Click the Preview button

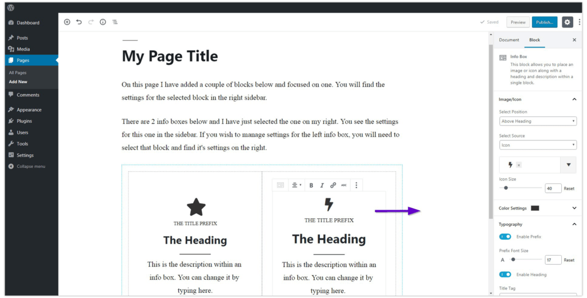coord(518,22)
